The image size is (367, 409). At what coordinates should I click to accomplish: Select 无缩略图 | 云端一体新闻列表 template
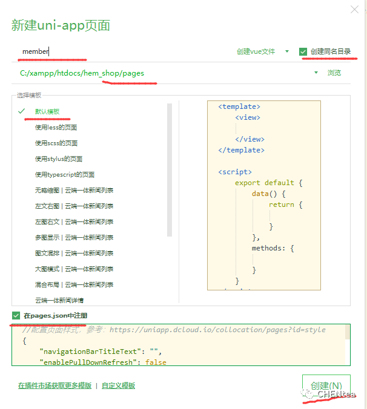tap(74, 191)
